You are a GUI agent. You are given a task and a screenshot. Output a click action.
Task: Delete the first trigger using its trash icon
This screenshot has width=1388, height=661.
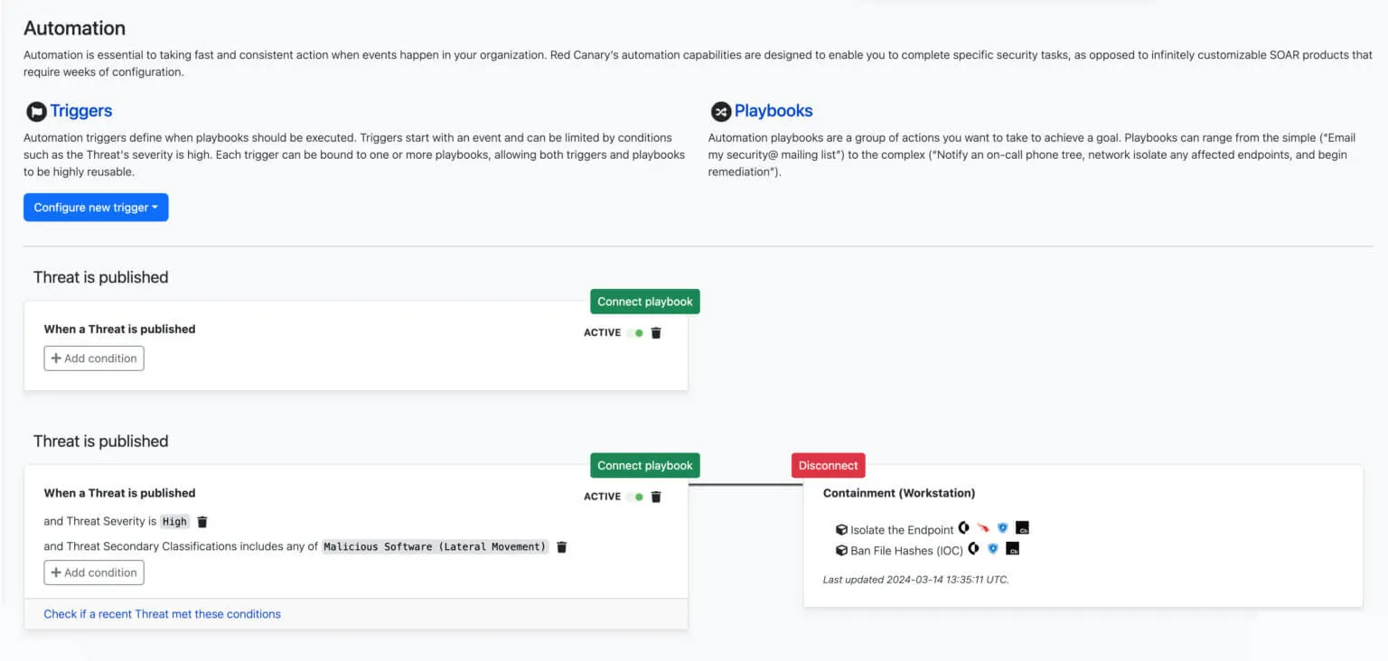click(656, 332)
